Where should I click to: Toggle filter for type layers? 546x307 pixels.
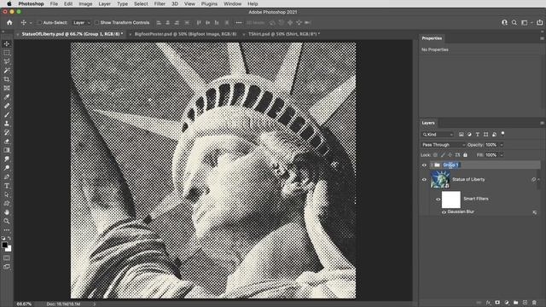click(478, 135)
